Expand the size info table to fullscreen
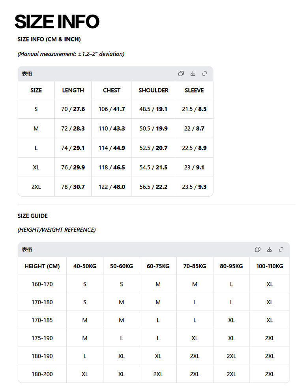 [204, 74]
